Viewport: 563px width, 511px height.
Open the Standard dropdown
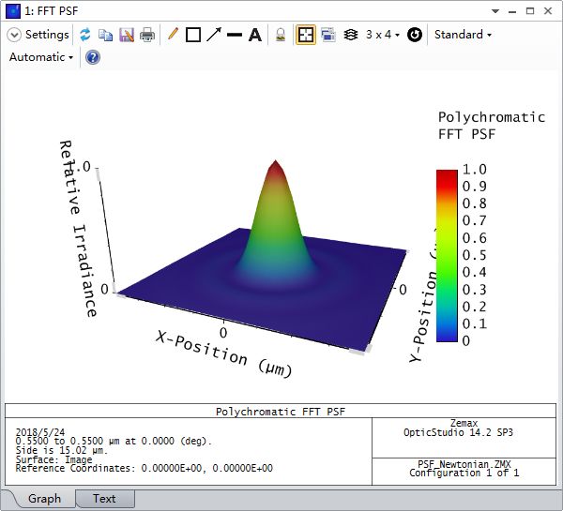463,35
